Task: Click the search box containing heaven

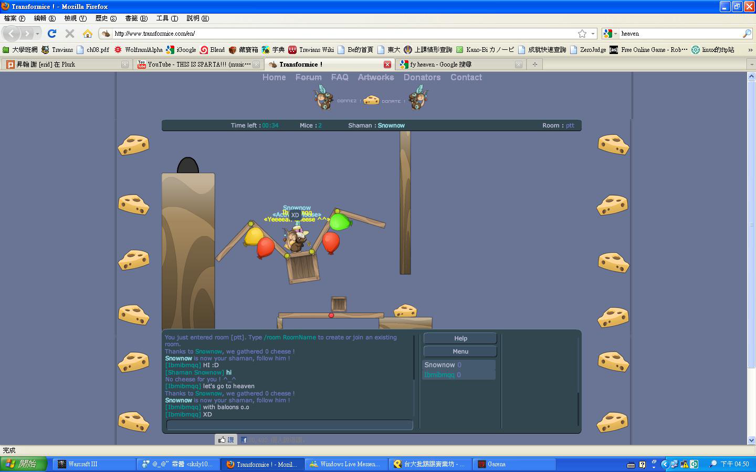Action: [680, 34]
